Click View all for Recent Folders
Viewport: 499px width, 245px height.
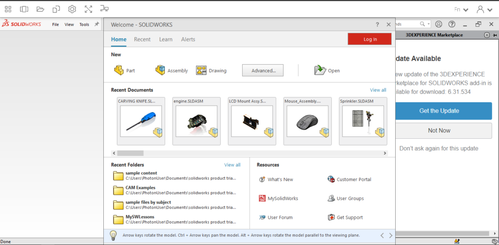pyautogui.click(x=232, y=165)
